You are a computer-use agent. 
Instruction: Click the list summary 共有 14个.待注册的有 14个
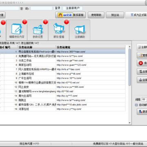pos(24,43)
